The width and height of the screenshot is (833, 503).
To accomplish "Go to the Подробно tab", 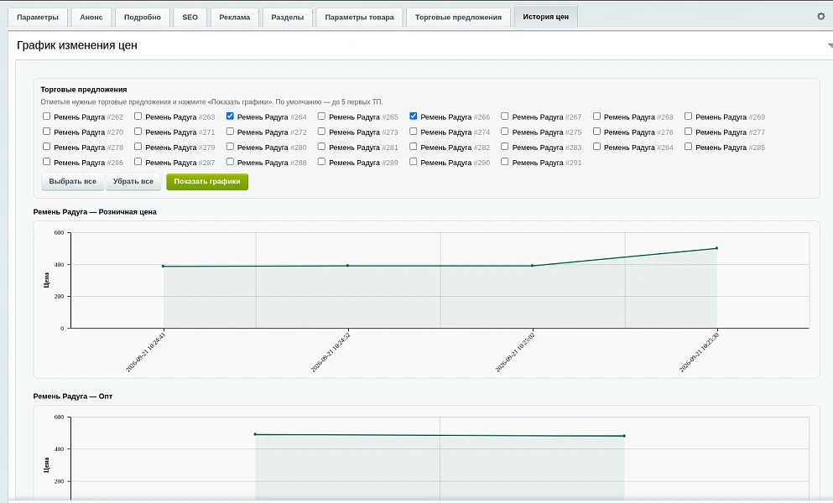I will 143,17.
